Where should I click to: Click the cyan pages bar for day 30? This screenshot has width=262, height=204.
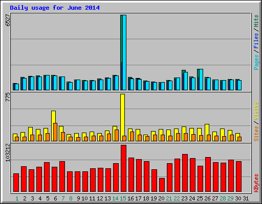point(239,85)
